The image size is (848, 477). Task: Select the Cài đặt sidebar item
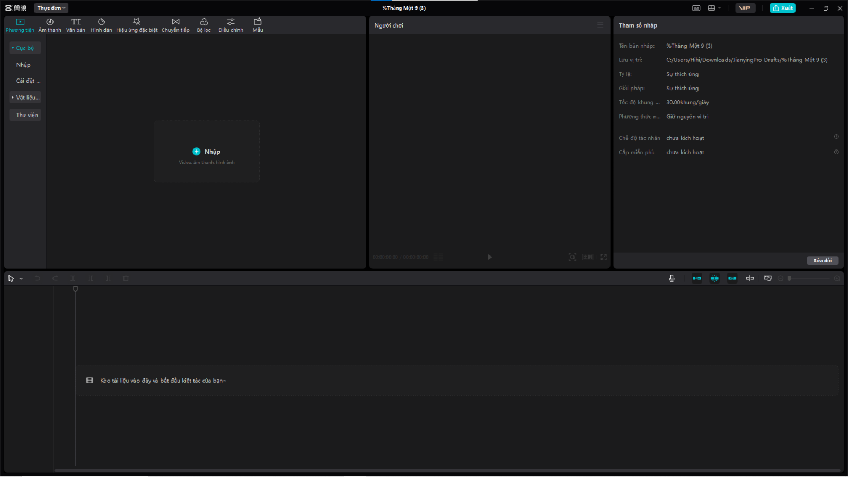click(28, 81)
